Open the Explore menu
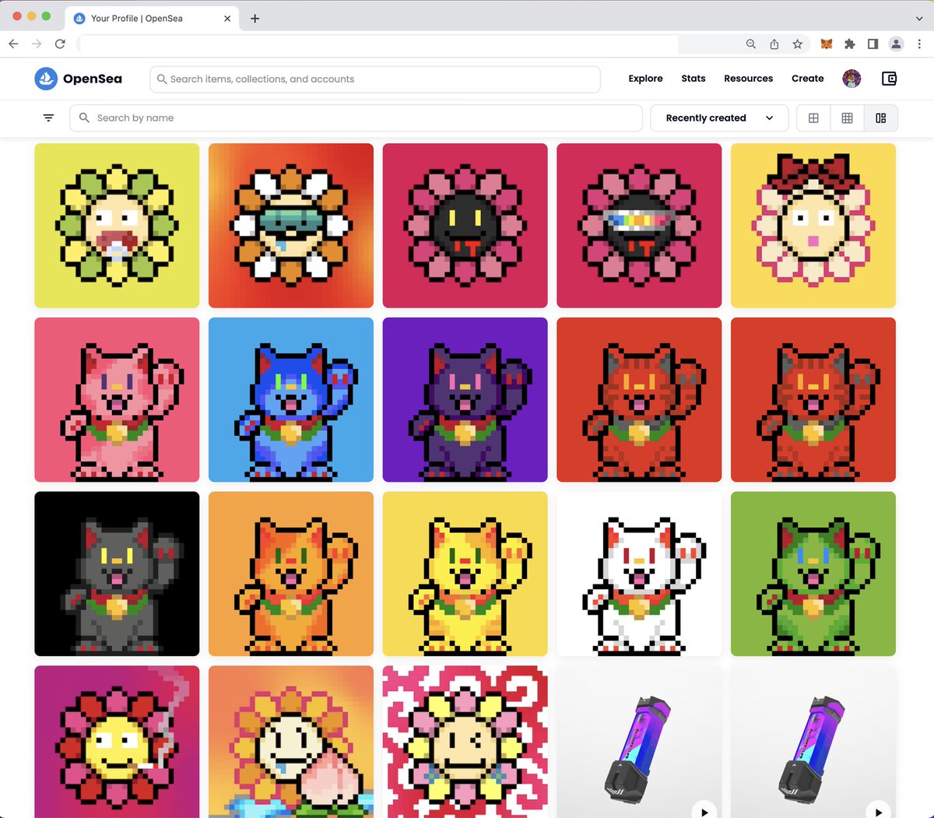The image size is (934, 818). tap(645, 79)
